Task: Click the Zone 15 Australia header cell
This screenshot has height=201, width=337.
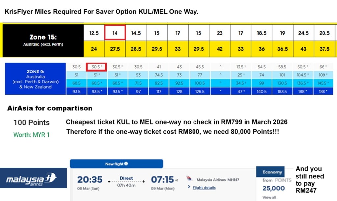Action: (x=43, y=40)
